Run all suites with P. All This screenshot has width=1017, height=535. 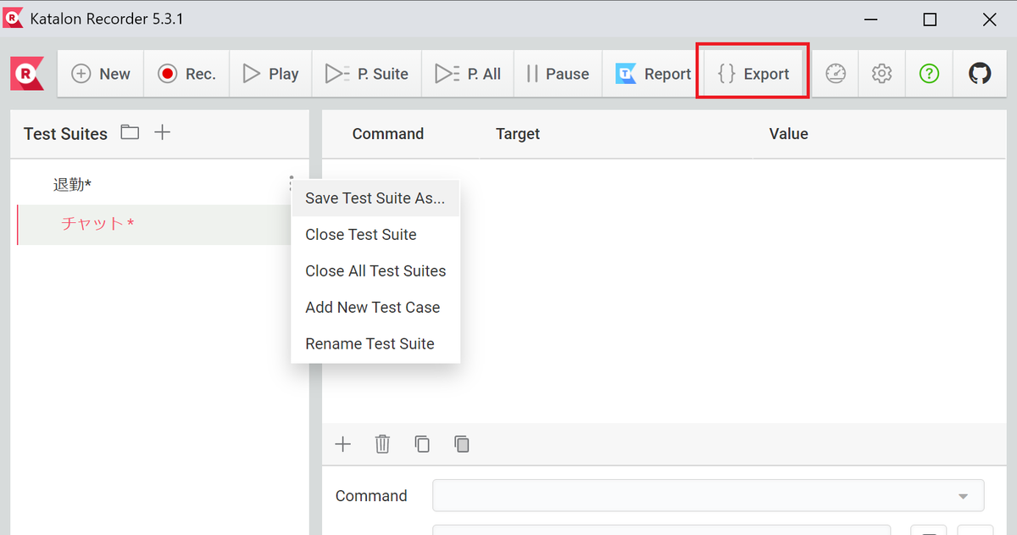pos(468,74)
